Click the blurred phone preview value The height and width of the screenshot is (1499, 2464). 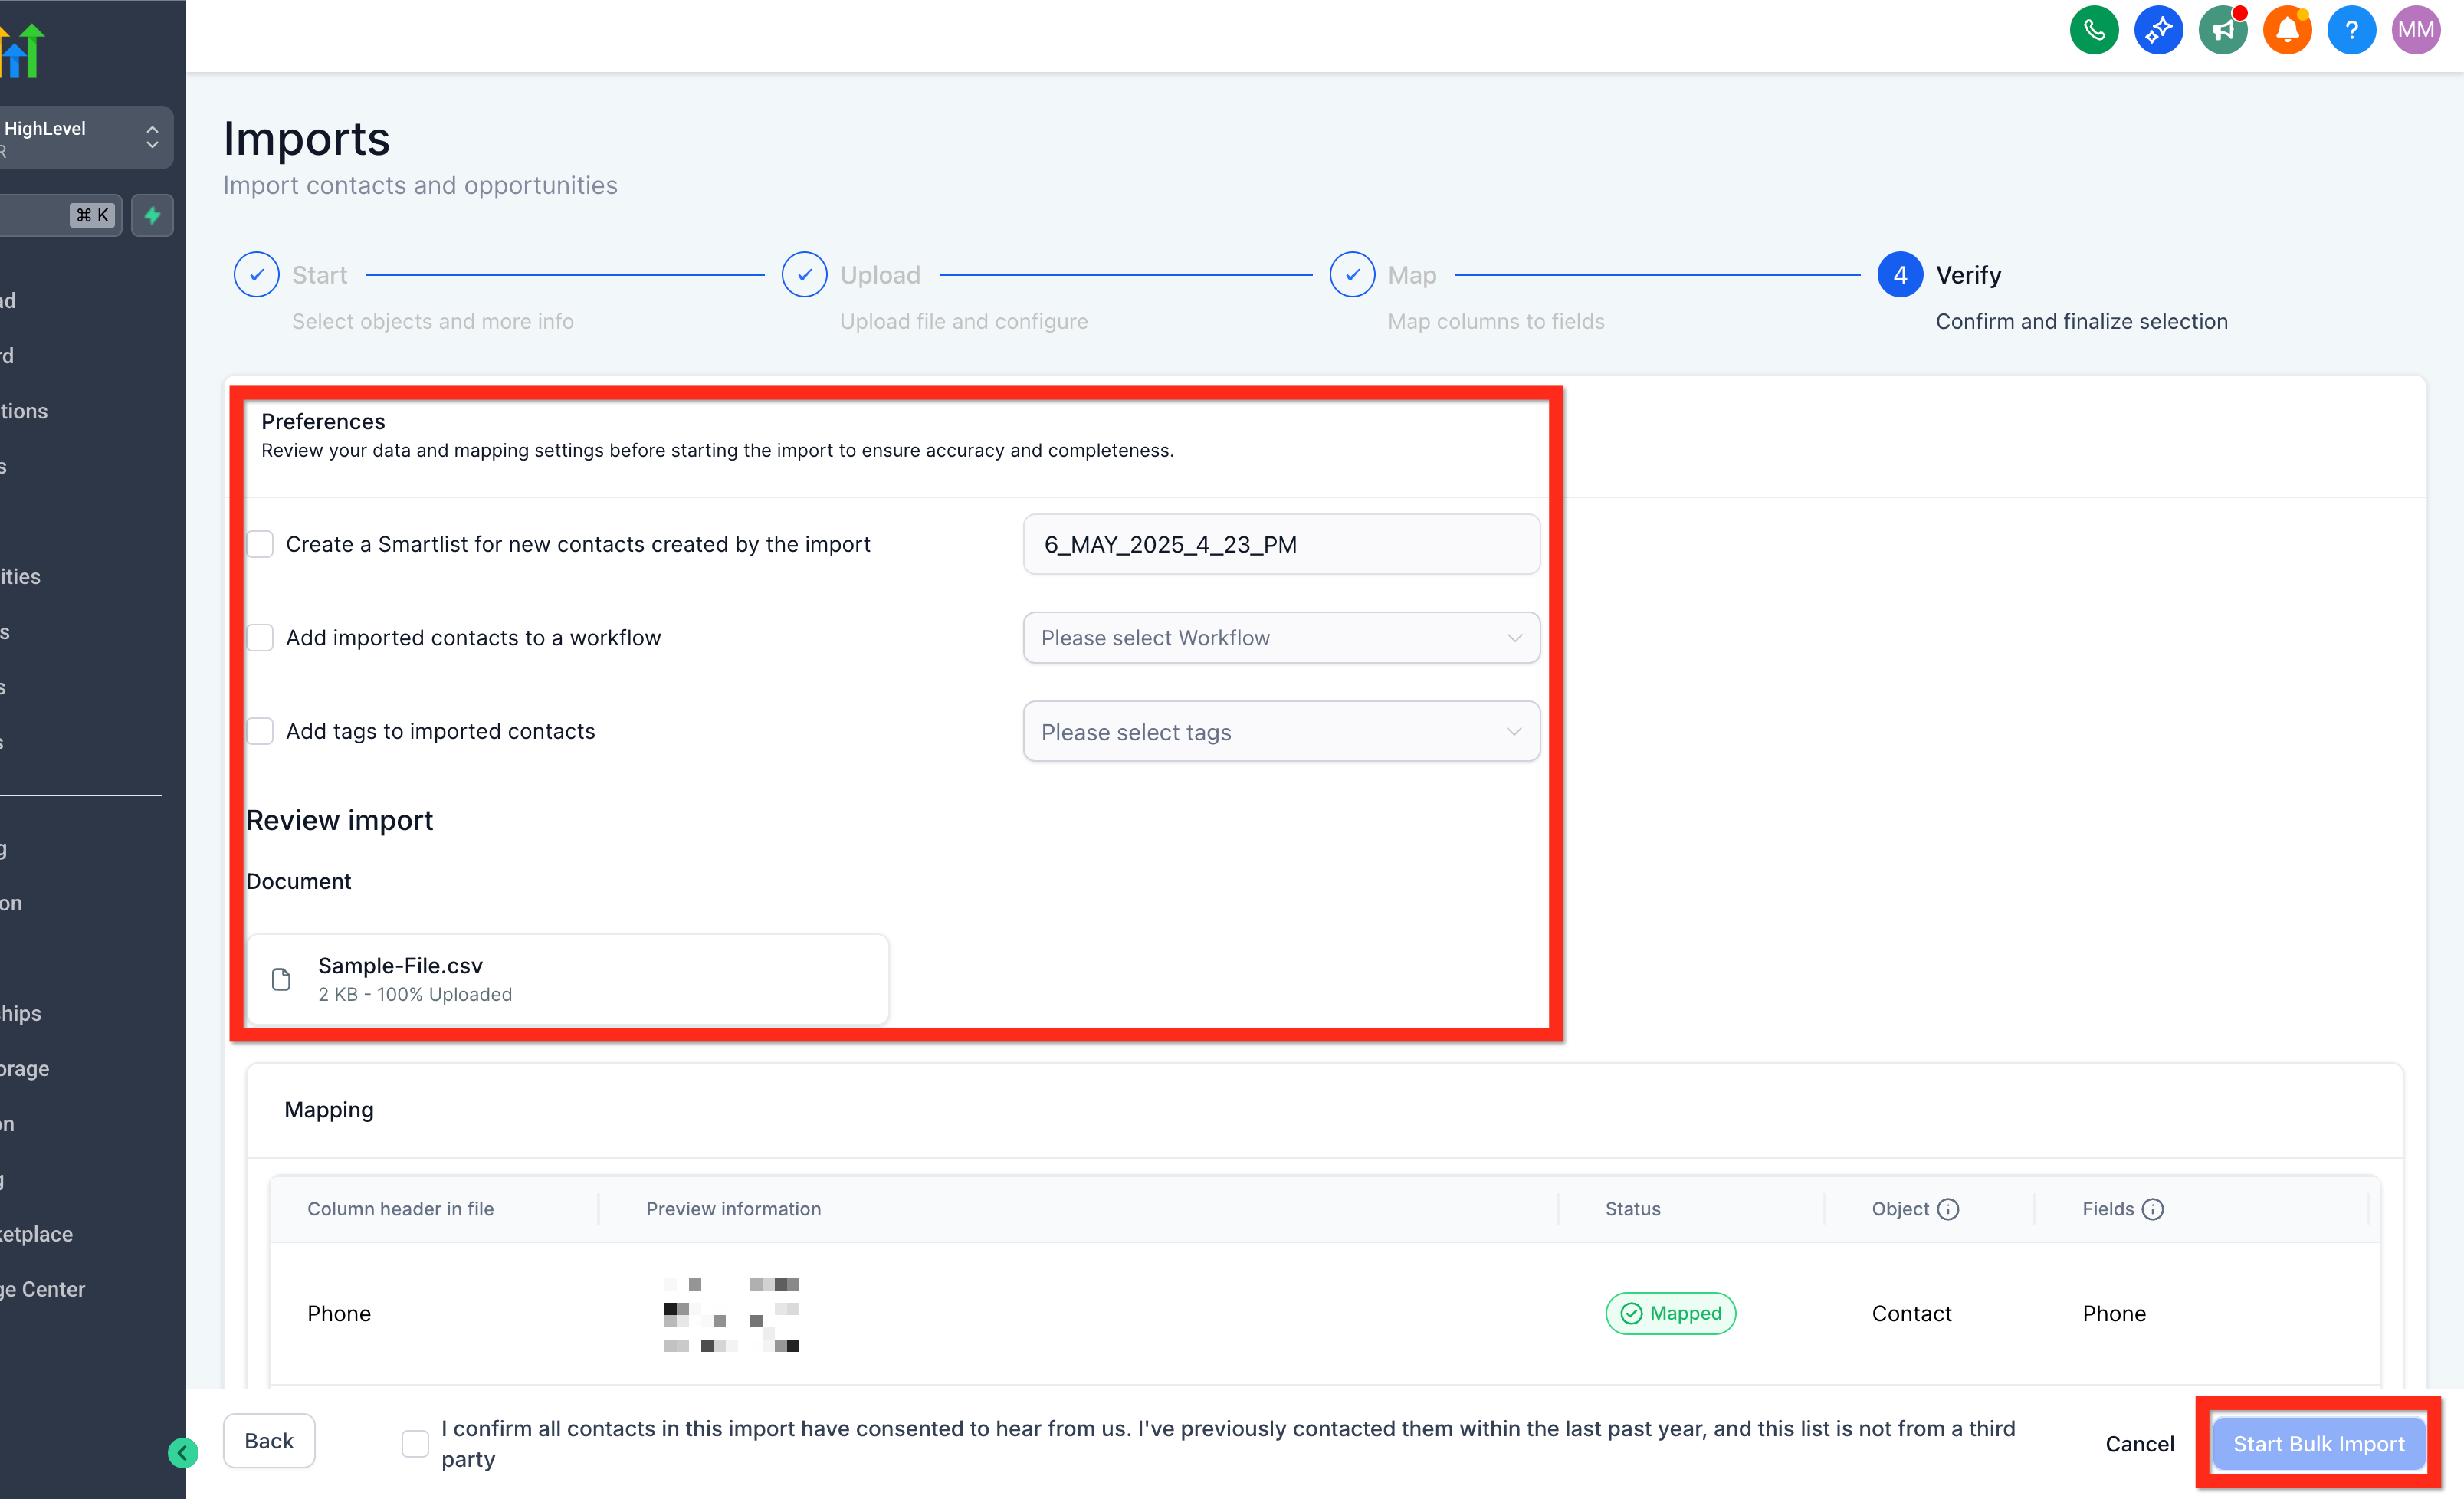click(x=731, y=1314)
